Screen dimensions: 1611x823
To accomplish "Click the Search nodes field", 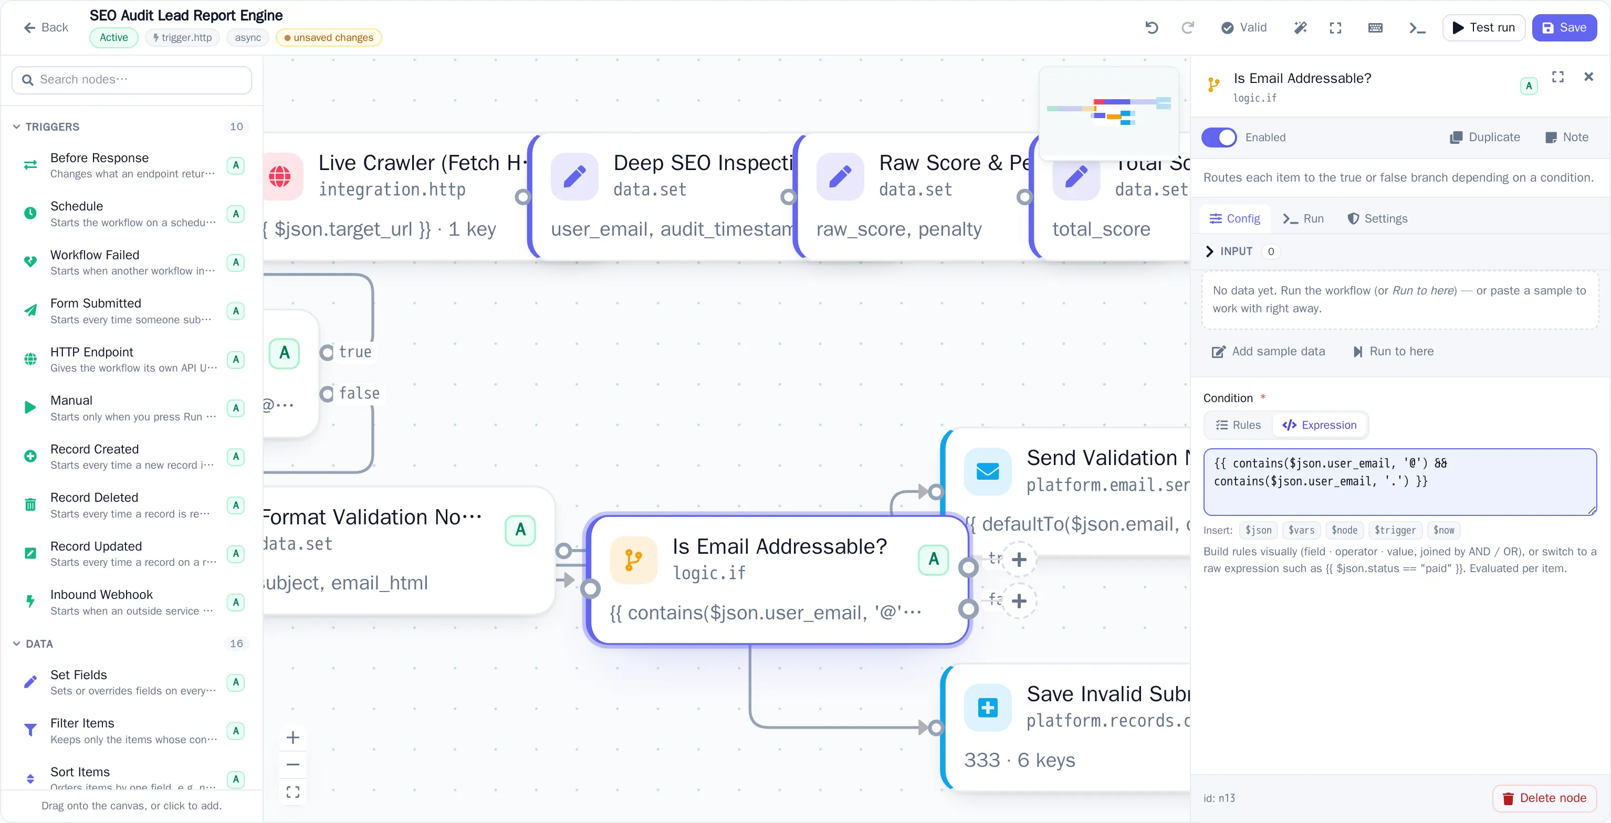I will [x=131, y=80].
